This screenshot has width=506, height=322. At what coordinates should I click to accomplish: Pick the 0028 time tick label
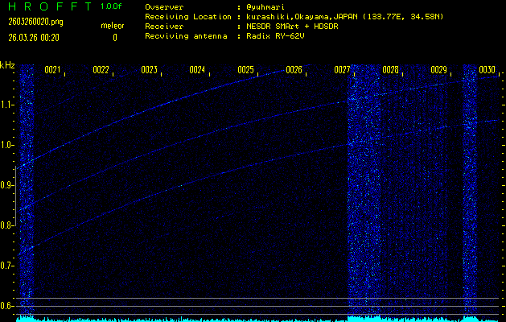(x=390, y=71)
